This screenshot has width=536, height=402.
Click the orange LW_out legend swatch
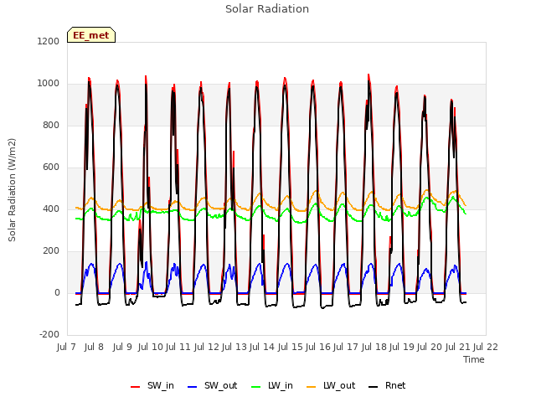point(312,387)
